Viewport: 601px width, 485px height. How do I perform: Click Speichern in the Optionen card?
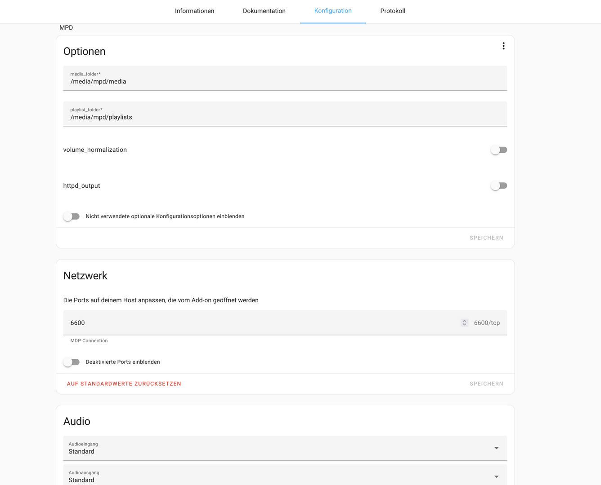486,238
